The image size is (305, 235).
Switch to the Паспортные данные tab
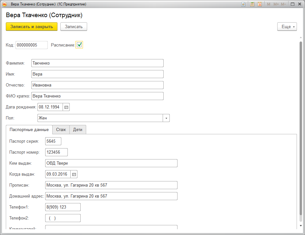click(x=29, y=129)
